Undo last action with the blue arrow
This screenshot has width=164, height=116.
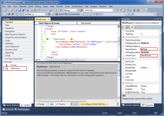point(40,10)
